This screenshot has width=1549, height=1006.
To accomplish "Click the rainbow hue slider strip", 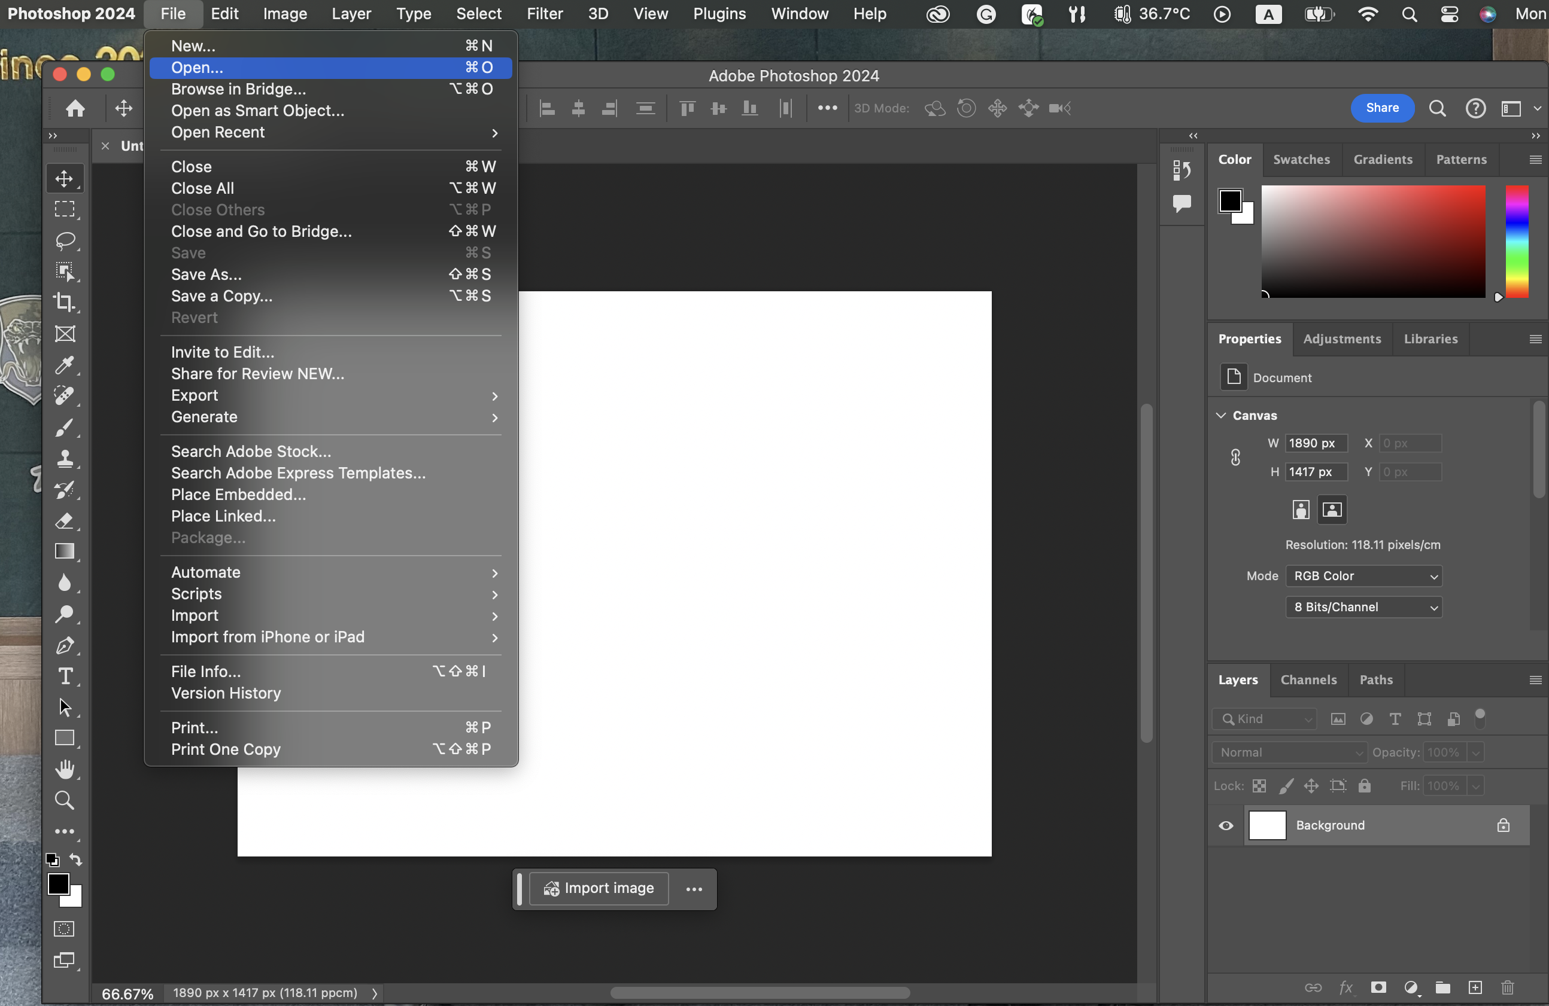I will [1517, 241].
